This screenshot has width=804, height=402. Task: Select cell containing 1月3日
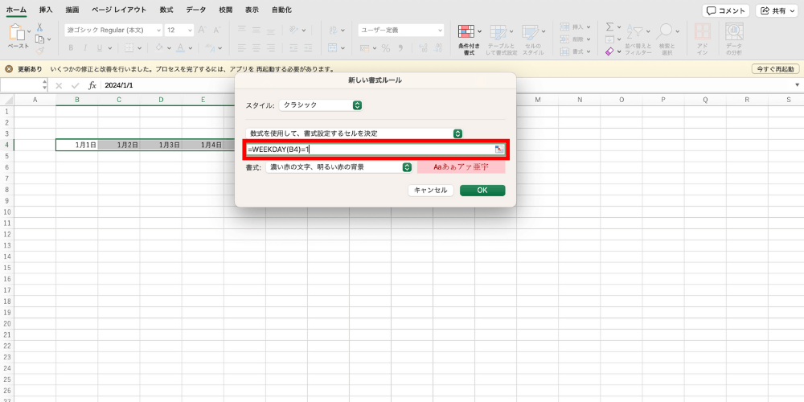tap(161, 145)
